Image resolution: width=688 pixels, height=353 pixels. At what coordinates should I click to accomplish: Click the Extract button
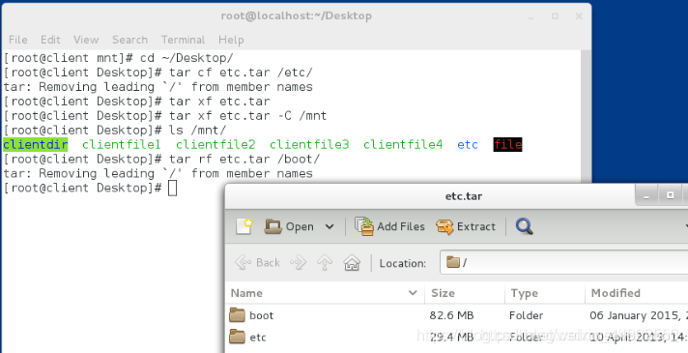tap(466, 226)
